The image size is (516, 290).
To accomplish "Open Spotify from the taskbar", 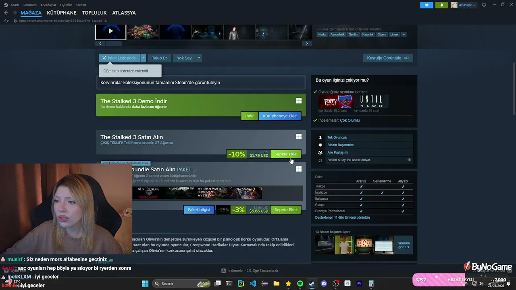I will pyautogui.click(x=300, y=284).
